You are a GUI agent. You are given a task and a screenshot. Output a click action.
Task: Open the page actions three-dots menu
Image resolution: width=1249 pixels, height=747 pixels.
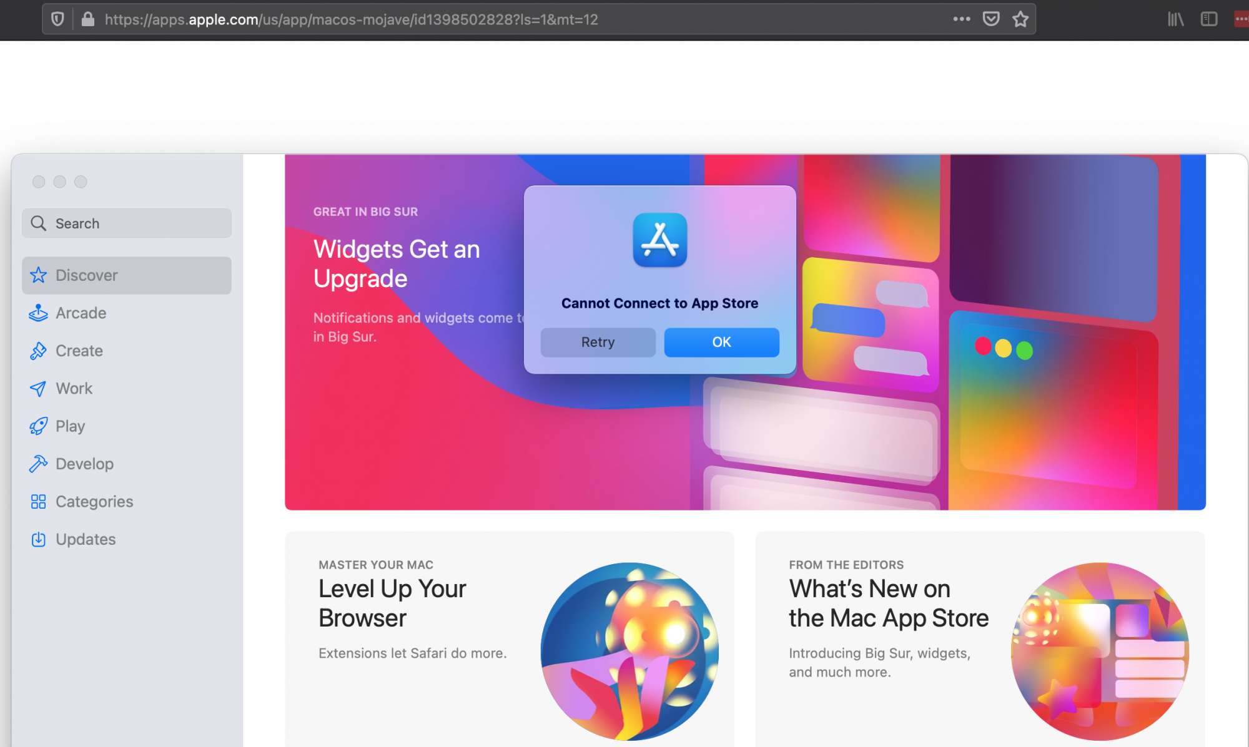click(x=961, y=19)
